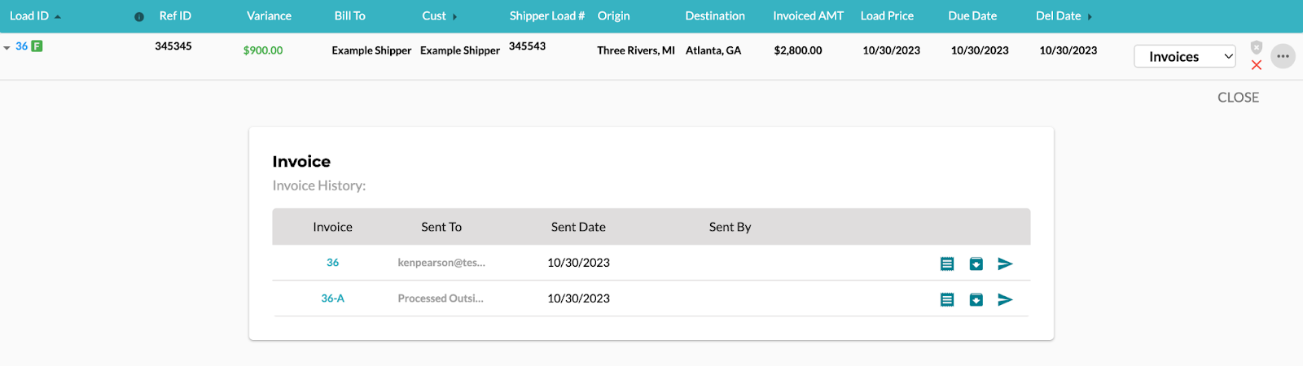Click the Sent To column header
The height and width of the screenshot is (366, 1303).
pos(441,227)
